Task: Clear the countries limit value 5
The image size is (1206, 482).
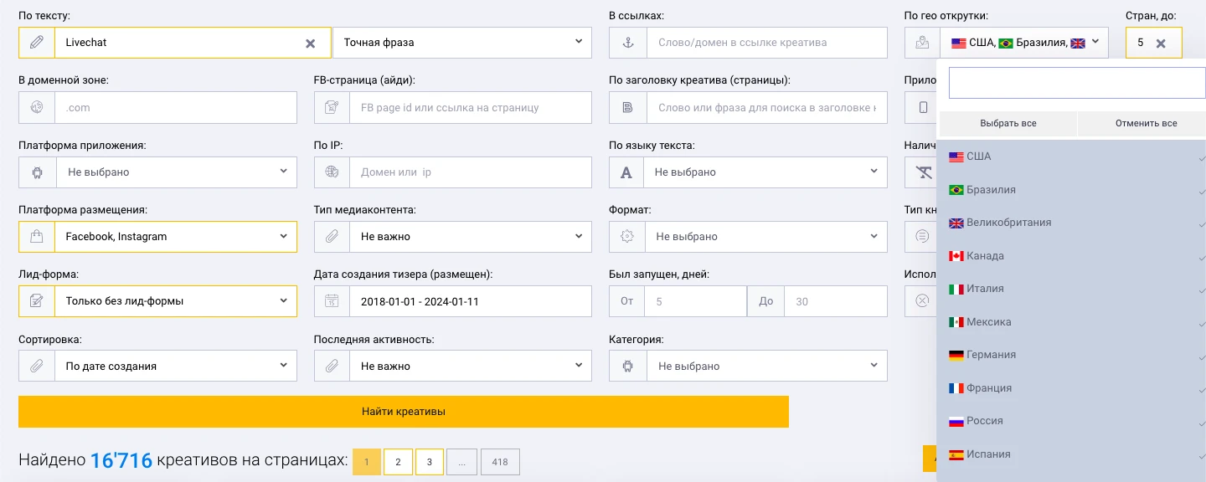Action: tap(1161, 44)
